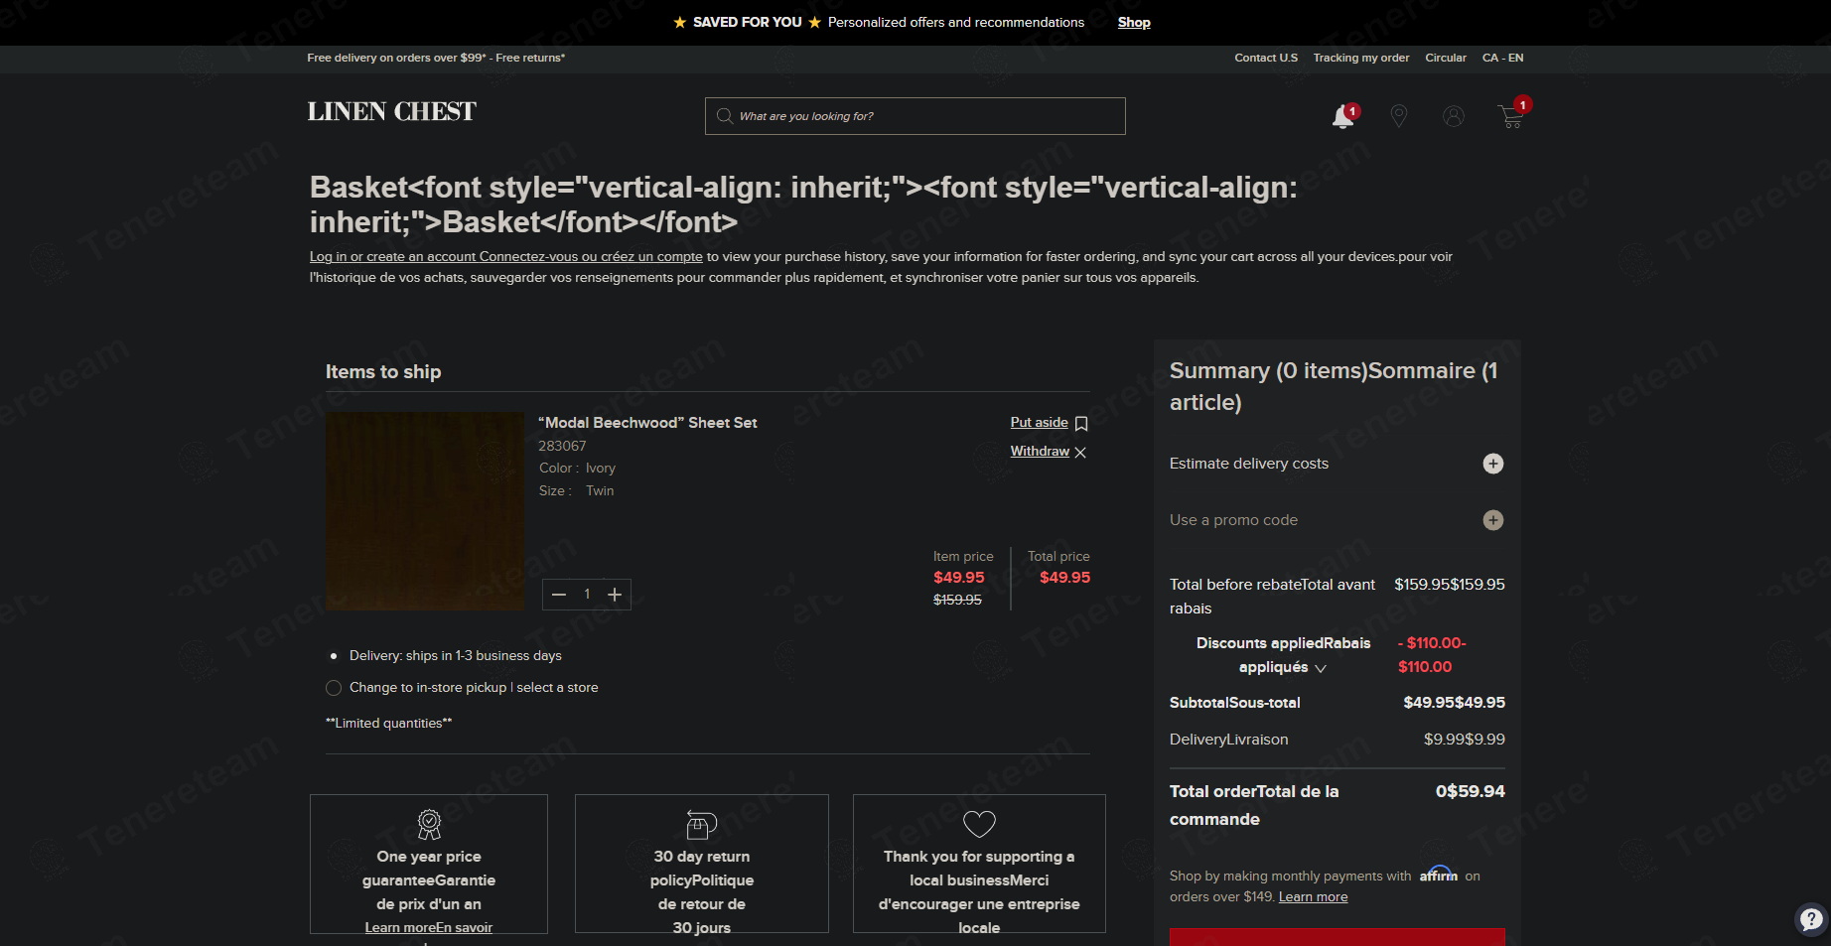Click the bookmark icon beside Put aside
The height and width of the screenshot is (946, 1831).
tap(1081, 424)
